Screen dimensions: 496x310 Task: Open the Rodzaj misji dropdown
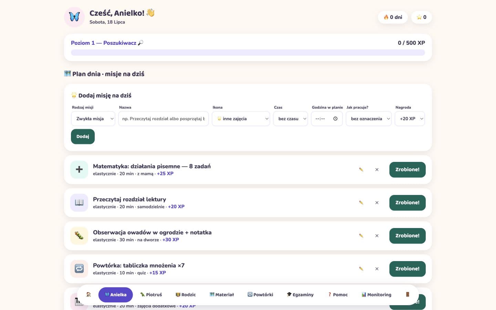tap(93, 118)
